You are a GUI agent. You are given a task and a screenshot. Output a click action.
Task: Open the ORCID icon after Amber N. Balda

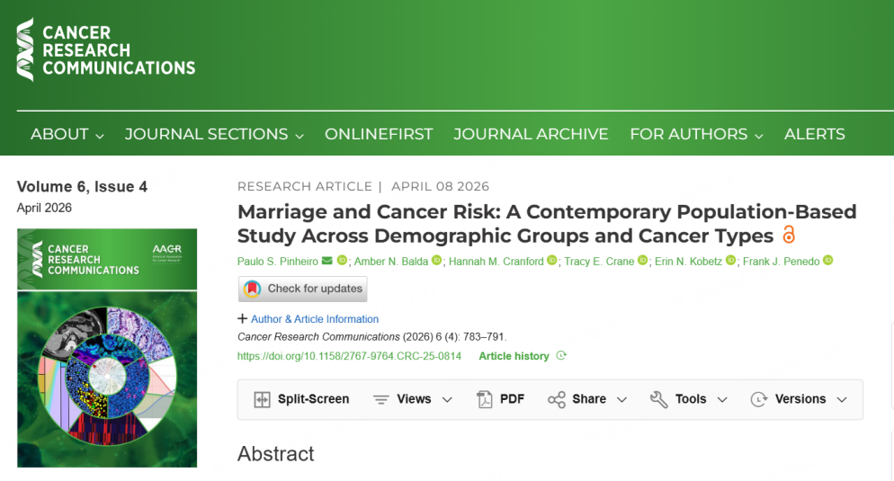pyautogui.click(x=437, y=261)
